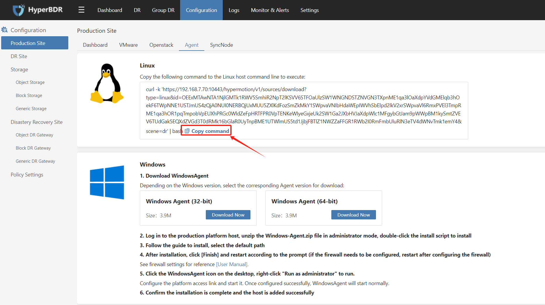Screen dimensions: 545x305
Task: Switch to the Openstack tab
Action: point(161,45)
